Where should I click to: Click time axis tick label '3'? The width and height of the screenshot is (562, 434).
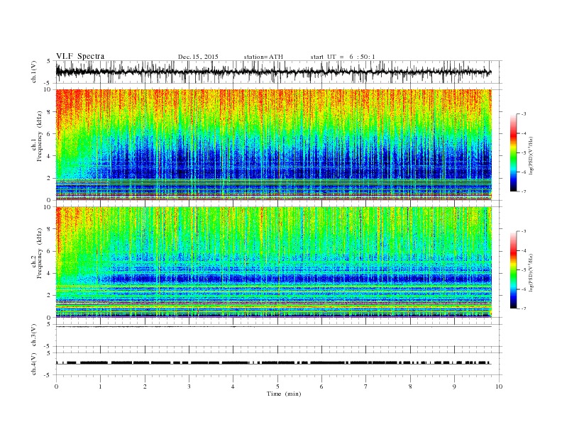point(189,386)
